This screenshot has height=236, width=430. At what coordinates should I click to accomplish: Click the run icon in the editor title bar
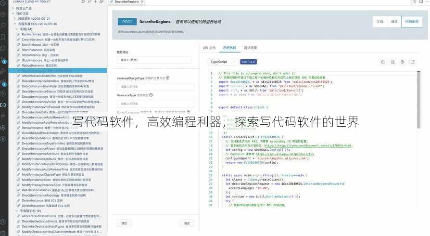(415, 1)
